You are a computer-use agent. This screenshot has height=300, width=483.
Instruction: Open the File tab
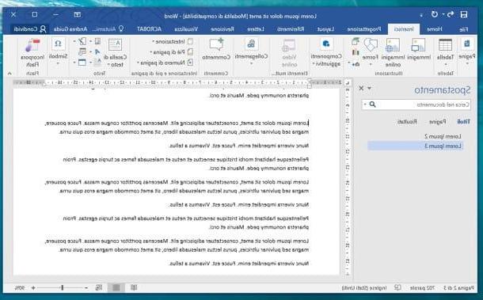coord(463,29)
